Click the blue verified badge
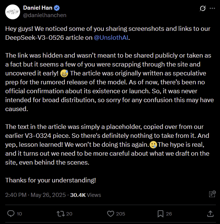 [57, 8]
